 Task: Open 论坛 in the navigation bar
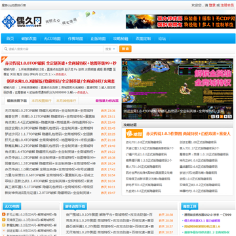coord(162,39)
